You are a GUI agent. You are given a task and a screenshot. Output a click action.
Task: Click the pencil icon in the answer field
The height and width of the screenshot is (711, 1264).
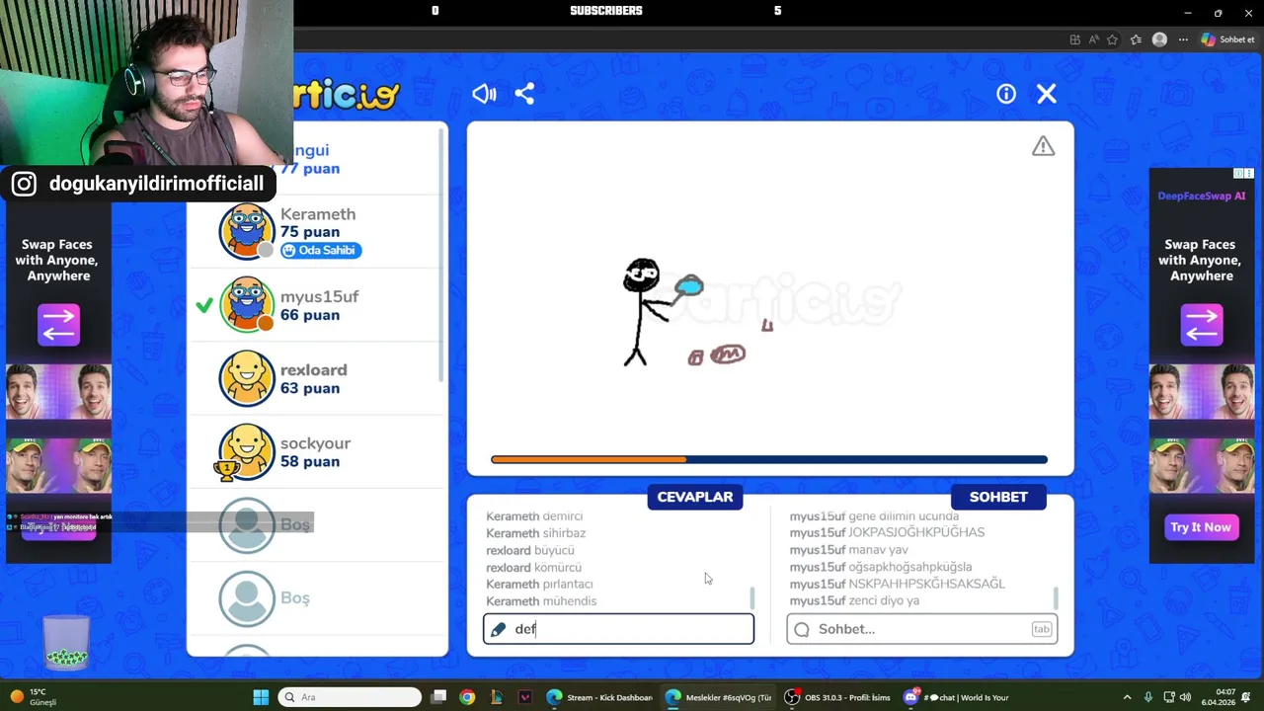(499, 629)
